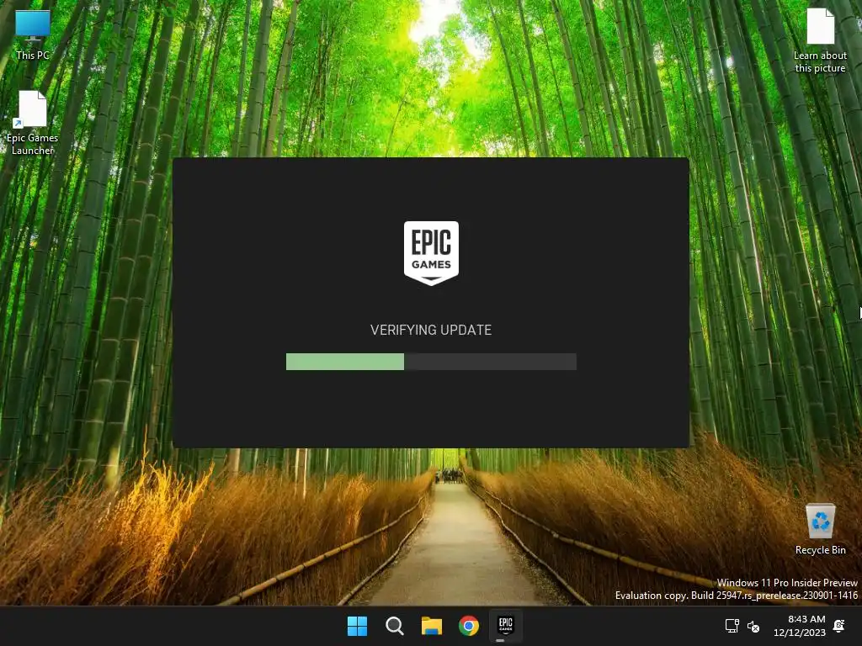Open the notification bell icon

point(839,626)
